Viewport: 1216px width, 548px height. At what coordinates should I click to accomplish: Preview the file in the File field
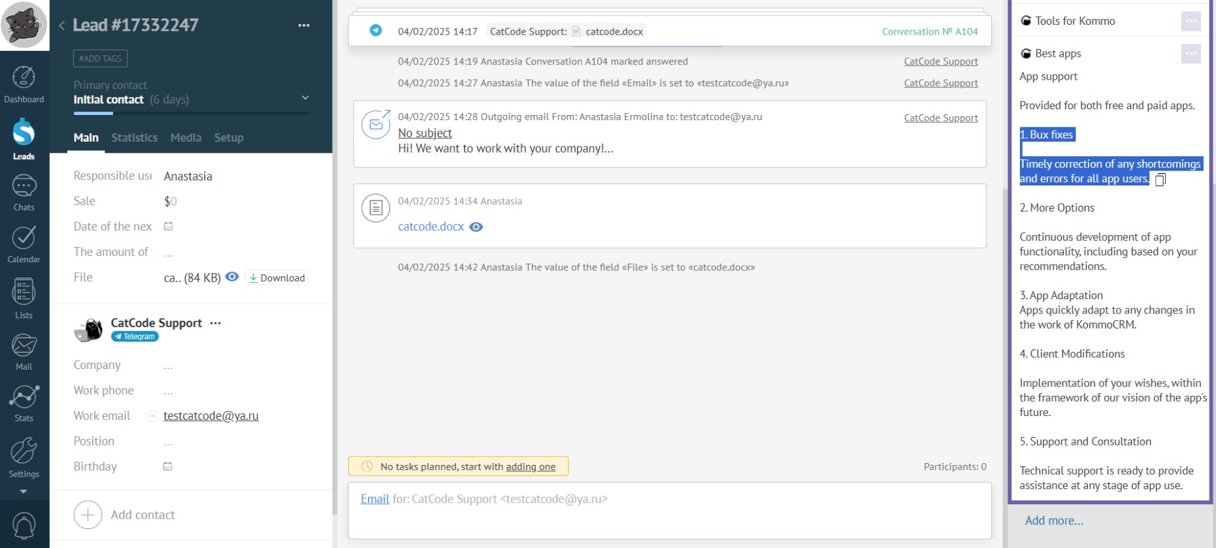click(x=232, y=277)
